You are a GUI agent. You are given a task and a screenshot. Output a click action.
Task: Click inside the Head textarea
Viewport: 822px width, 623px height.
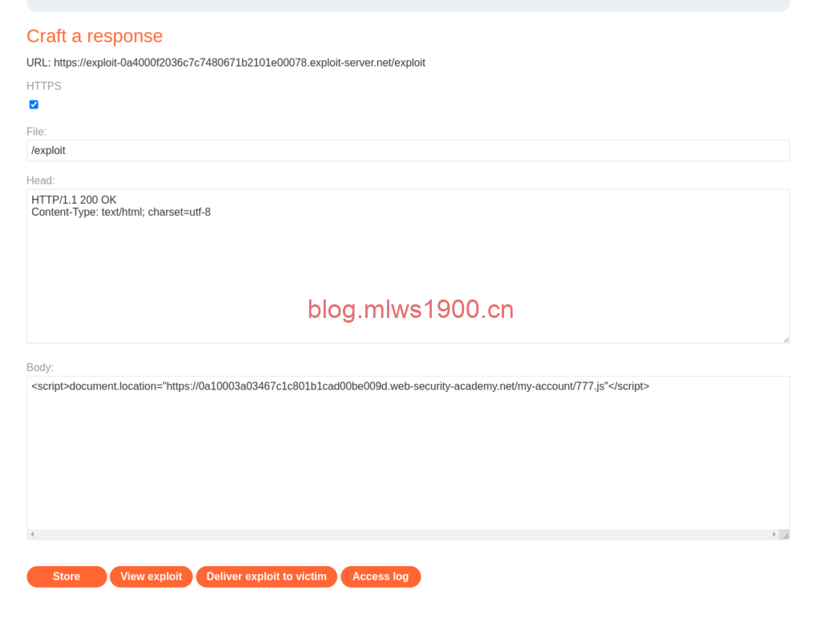point(408,267)
